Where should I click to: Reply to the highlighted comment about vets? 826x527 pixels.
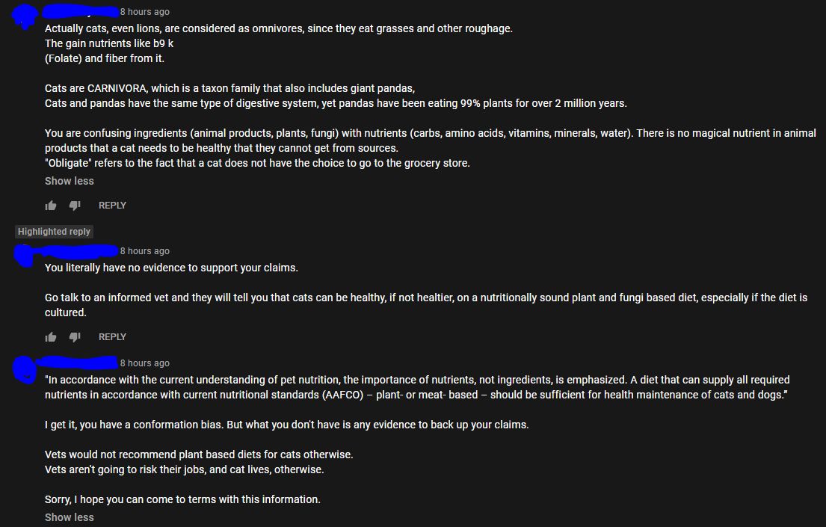(112, 337)
